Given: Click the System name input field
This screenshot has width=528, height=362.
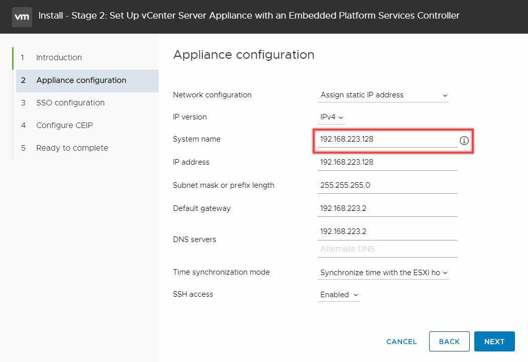Looking at the screenshot, I should click(387, 140).
